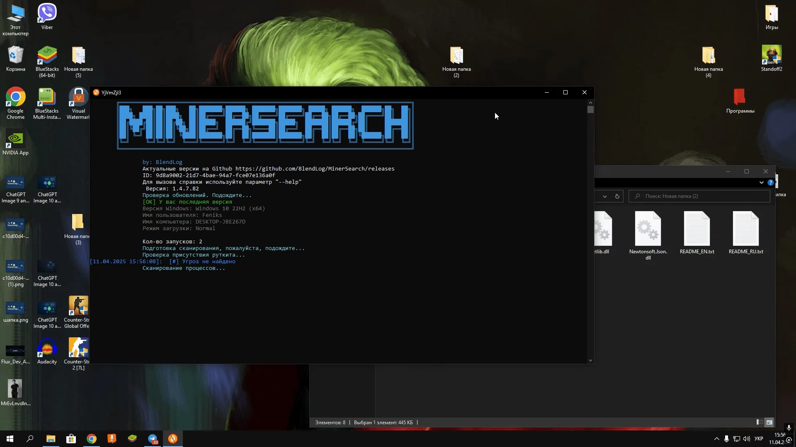Show hidden system tray icons
This screenshot has width=796, height=447.
[x=716, y=439]
